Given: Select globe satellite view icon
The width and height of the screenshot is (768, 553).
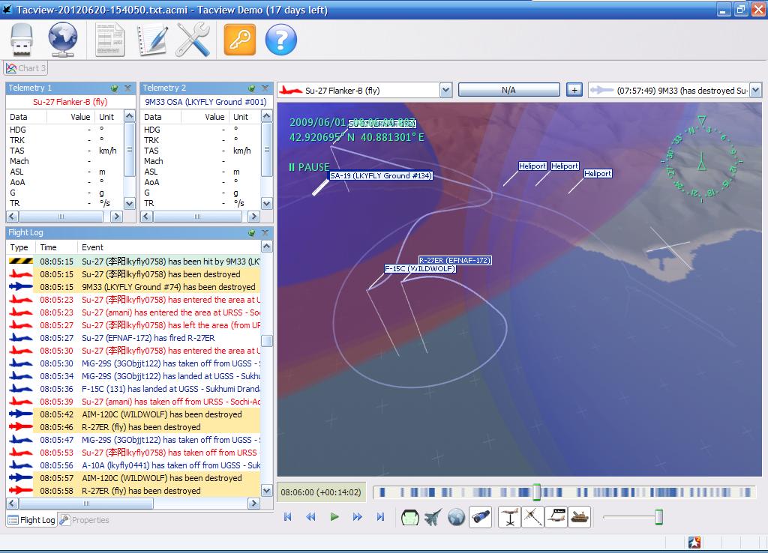Looking at the screenshot, I should point(456,517).
